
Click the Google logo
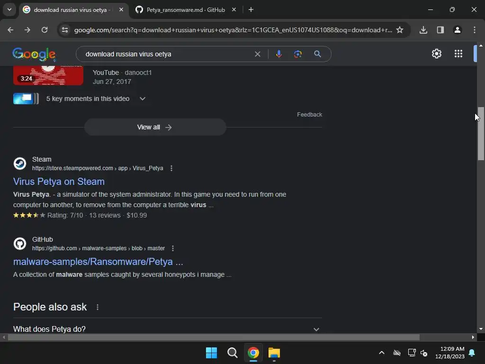pos(34,55)
